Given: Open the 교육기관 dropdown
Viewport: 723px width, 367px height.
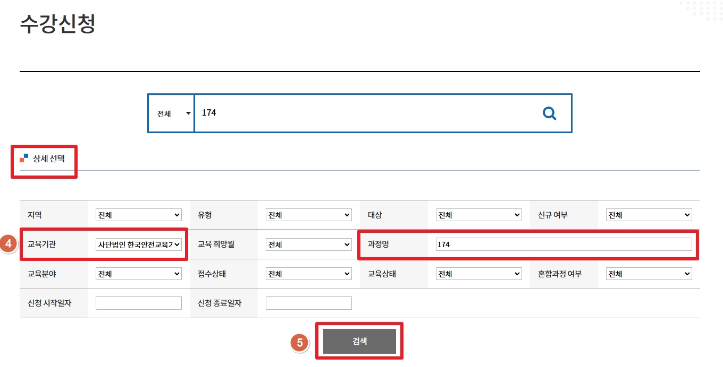Looking at the screenshot, I should pos(138,244).
